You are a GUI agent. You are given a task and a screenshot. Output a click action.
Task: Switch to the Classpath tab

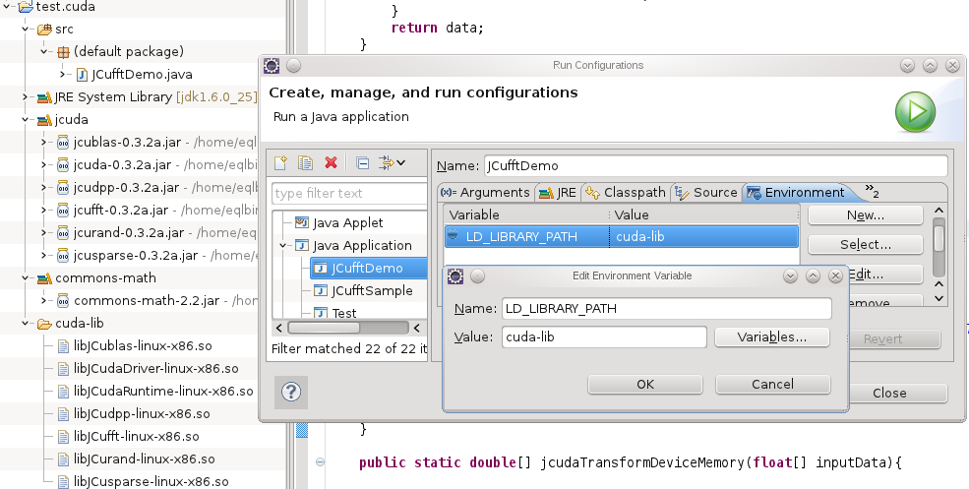point(626,192)
